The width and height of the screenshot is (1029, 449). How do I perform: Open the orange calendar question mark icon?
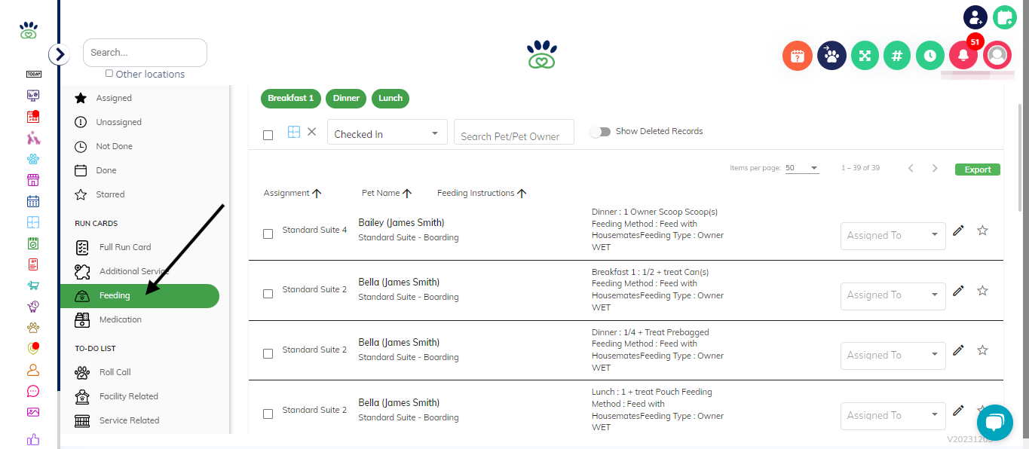(x=798, y=56)
